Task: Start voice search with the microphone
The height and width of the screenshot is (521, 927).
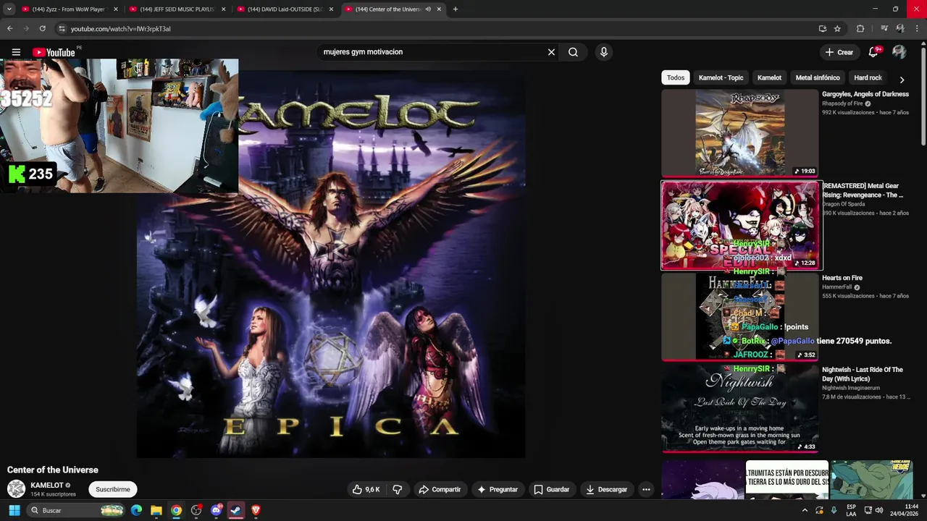Action: click(x=603, y=52)
